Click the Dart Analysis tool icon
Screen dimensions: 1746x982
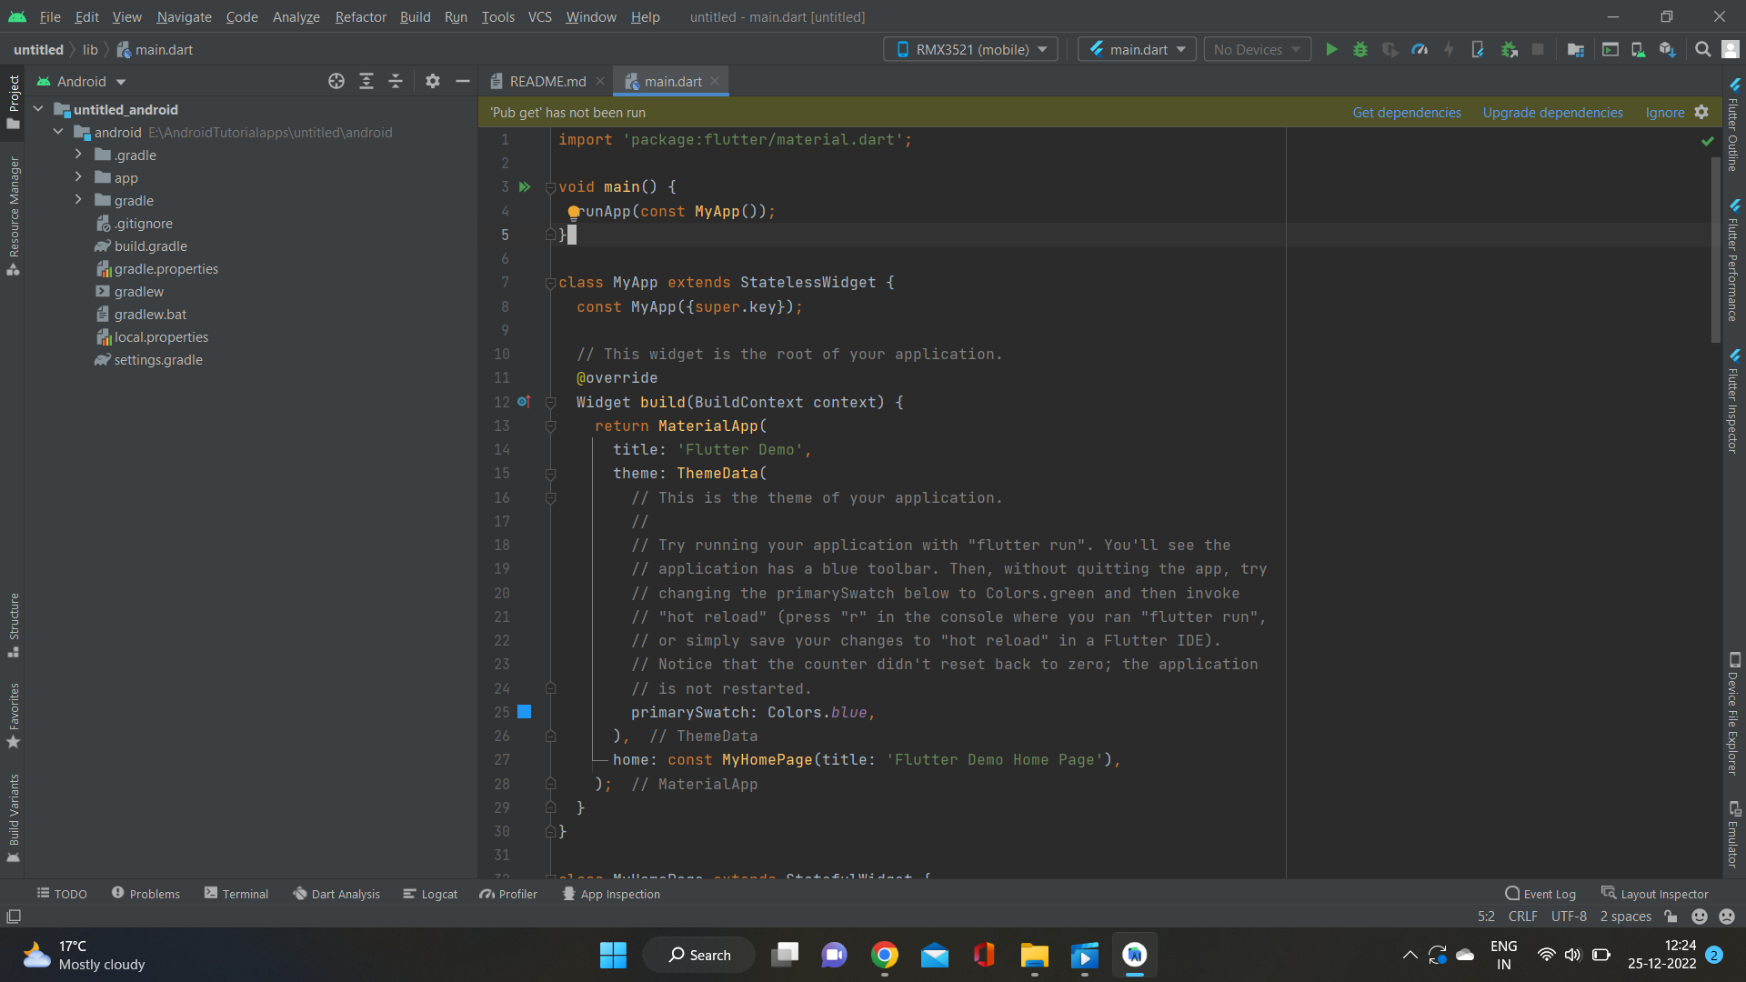[x=298, y=893]
